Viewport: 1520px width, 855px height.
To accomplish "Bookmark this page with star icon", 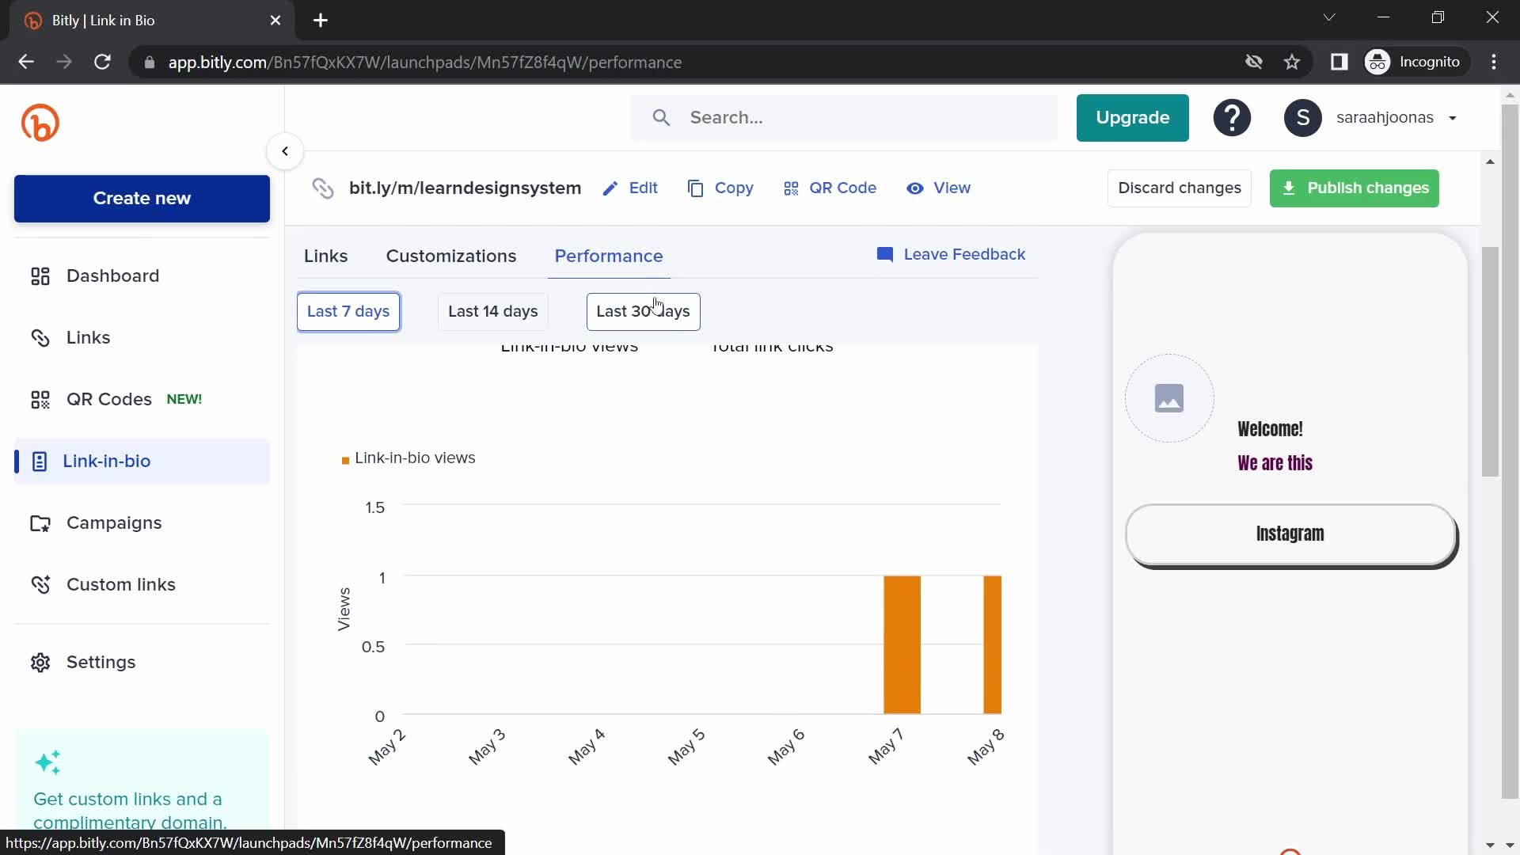I will (1292, 62).
